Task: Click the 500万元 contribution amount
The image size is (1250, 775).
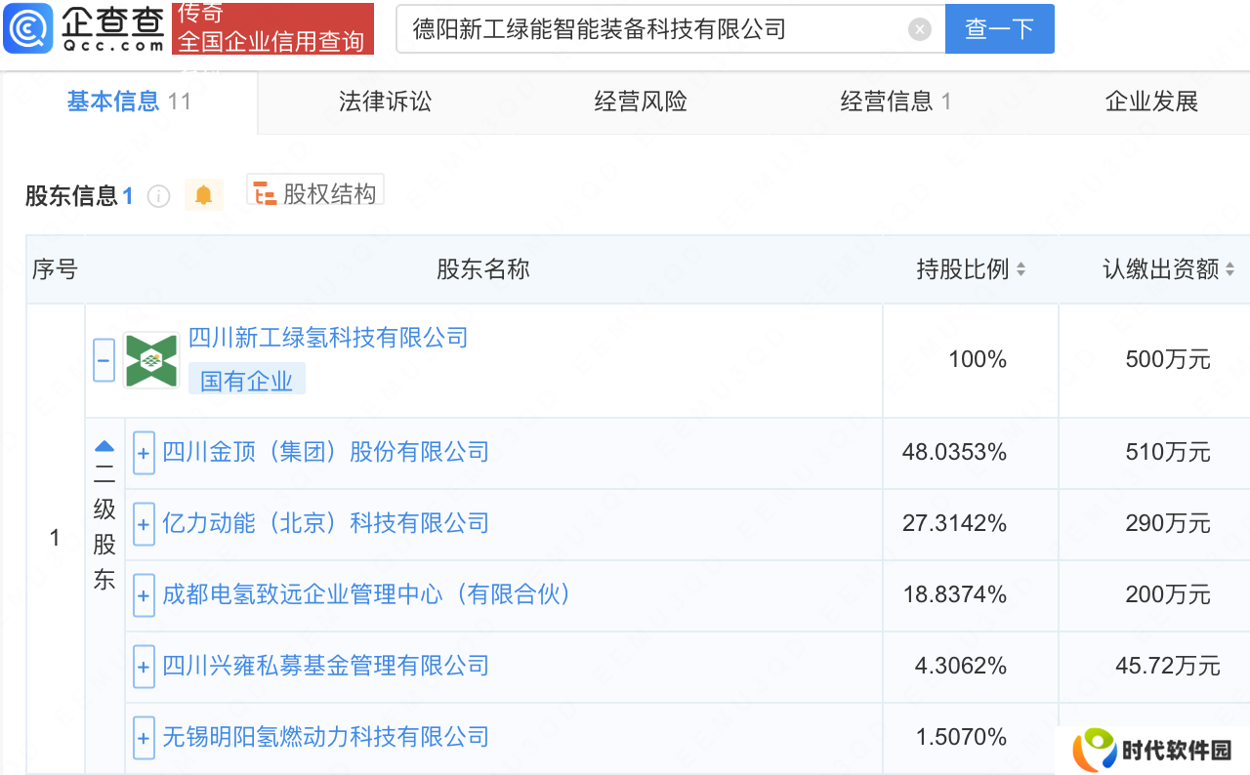Action: click(x=1168, y=360)
